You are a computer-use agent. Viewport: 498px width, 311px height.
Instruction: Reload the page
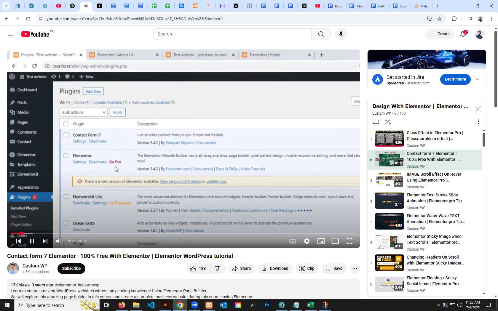[x=28, y=19]
